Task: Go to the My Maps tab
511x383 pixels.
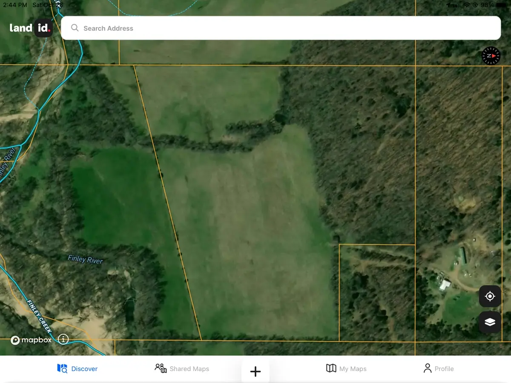Action: (x=346, y=369)
